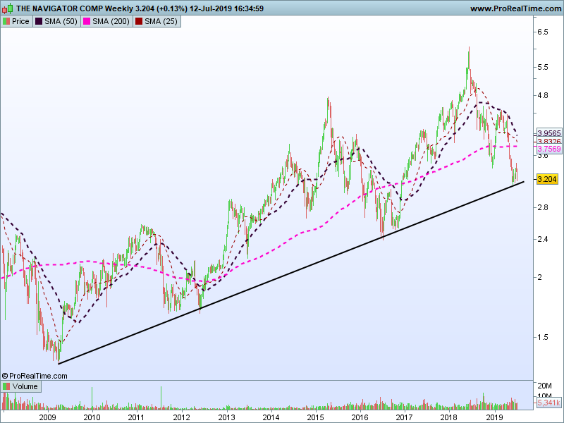Click the 2017 label on the time axis
Screen dimensions: 564x423
pos(404,417)
